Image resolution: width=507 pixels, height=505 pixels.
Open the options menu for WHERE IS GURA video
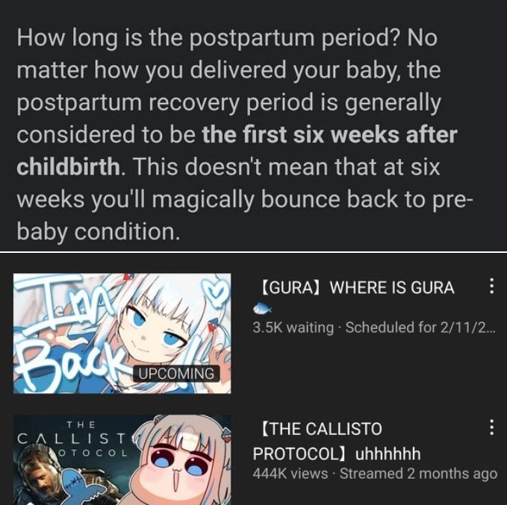click(491, 286)
